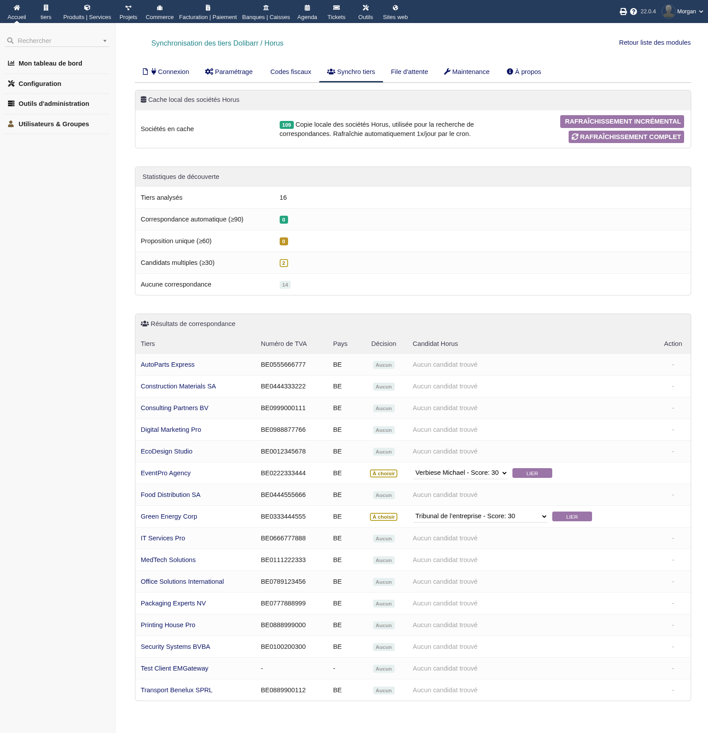Open the Agenda calendar icon

click(307, 8)
